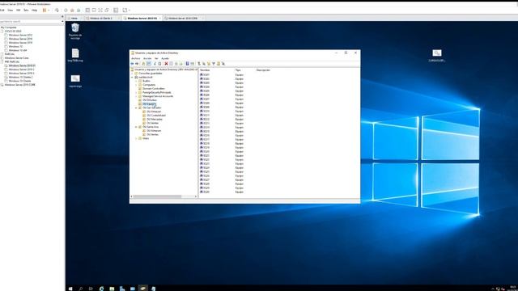Open VMware Help menu
Image resolution: width=518 pixels, height=291 pixels.
click(x=34, y=11)
